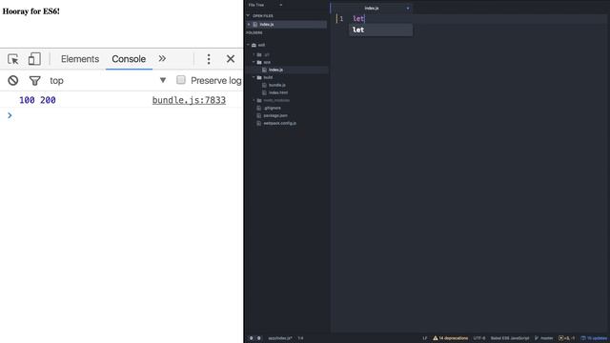Click the file path in status bar

coord(279,338)
